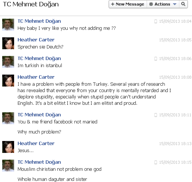This screenshot has width=192, height=182.
Task: Open TC Mehmet Doğan's name on 18:11 message
Action: (39, 115)
